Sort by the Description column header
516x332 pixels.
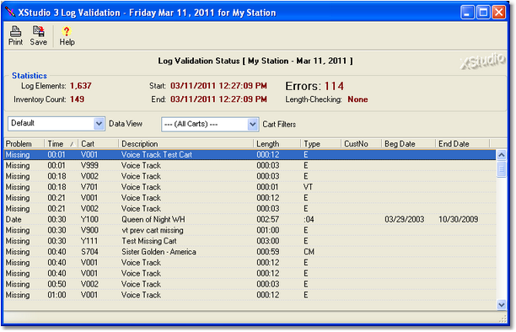186,144
